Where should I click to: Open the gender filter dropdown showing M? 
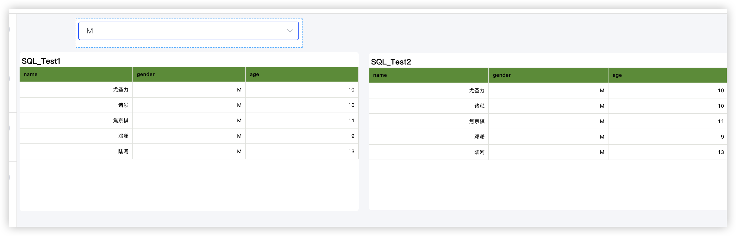pos(189,31)
